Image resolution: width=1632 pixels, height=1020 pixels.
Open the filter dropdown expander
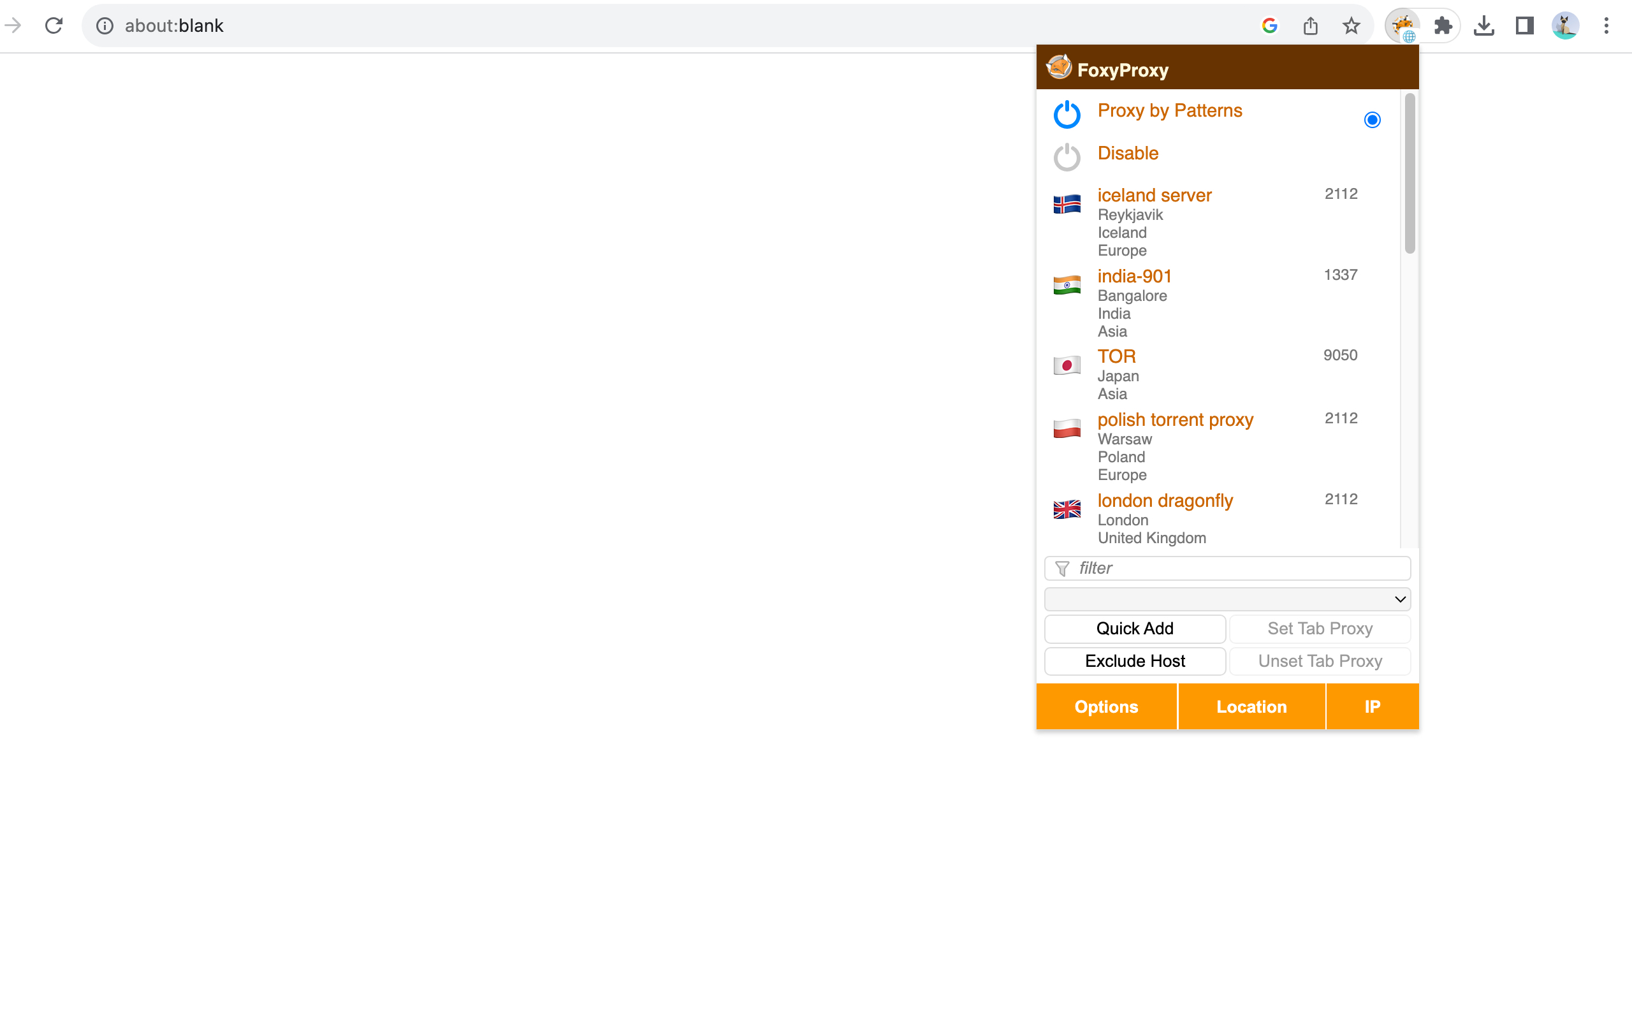click(1399, 599)
